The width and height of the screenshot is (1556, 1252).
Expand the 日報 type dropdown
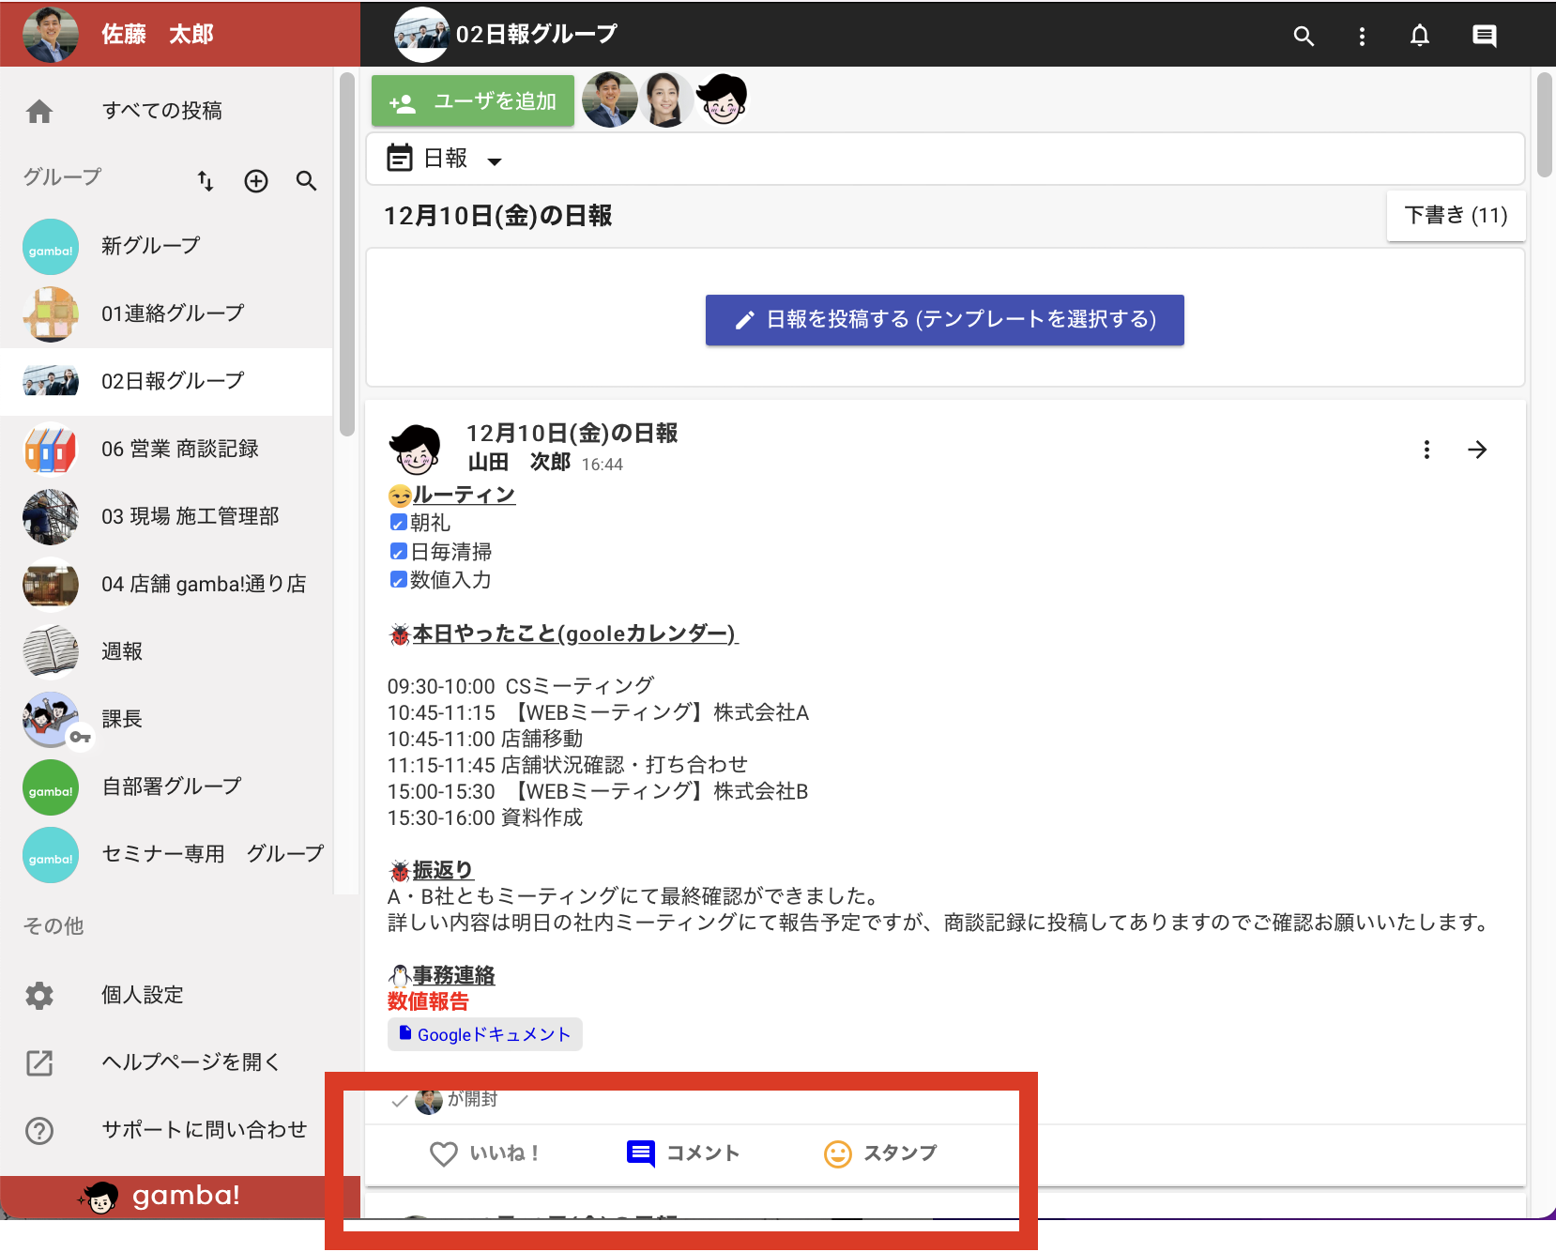(x=445, y=159)
